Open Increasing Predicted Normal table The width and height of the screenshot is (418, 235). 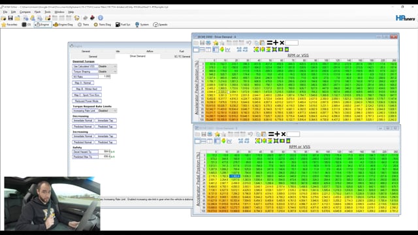(83, 142)
